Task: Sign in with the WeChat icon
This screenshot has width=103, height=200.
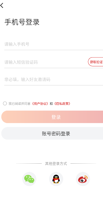Action: [29, 179]
